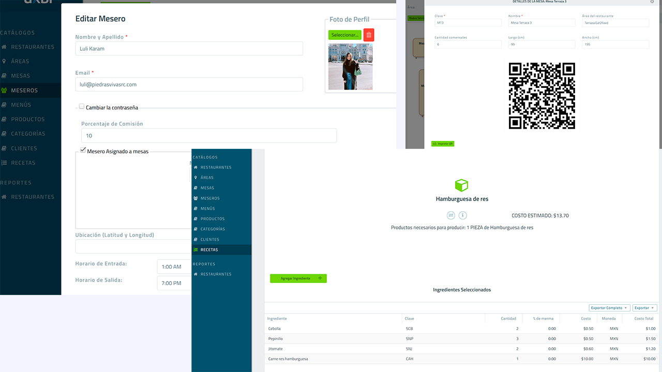Click the Porcentaje de Comisión input field
662x372 pixels.
[x=206, y=135]
